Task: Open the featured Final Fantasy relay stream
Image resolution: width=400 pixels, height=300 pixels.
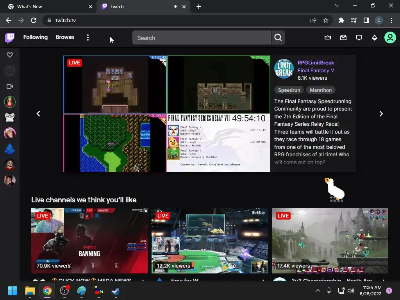Action: pyautogui.click(x=167, y=114)
